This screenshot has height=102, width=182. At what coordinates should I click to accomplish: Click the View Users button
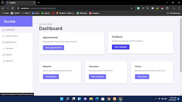coord(142,77)
